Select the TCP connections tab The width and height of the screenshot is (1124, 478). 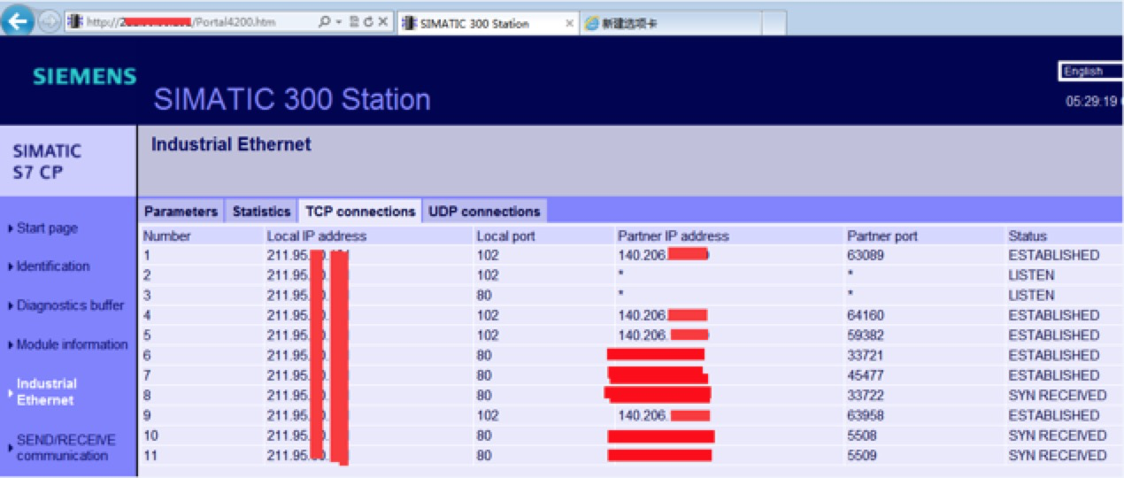click(x=360, y=212)
